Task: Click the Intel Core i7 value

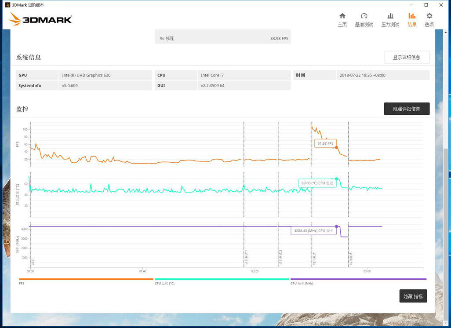Action: coord(212,75)
